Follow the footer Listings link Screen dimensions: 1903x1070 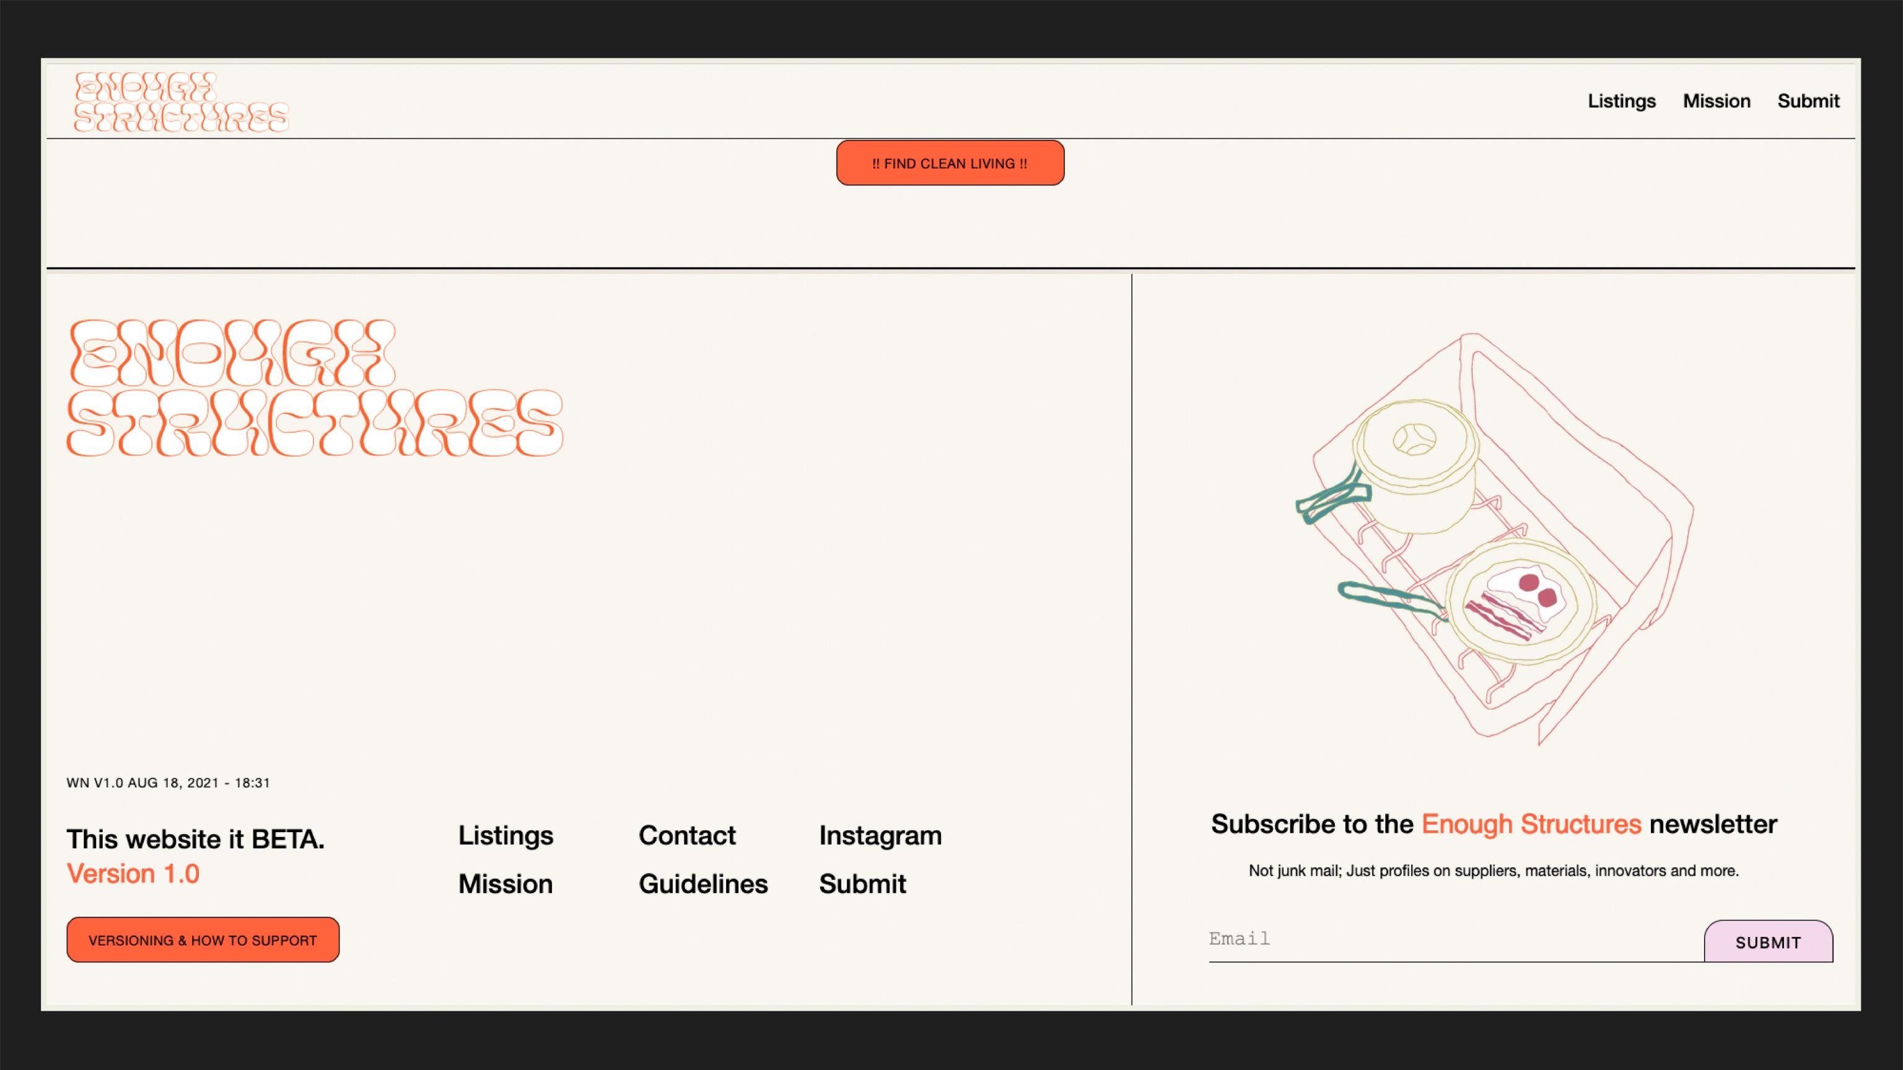(x=505, y=835)
